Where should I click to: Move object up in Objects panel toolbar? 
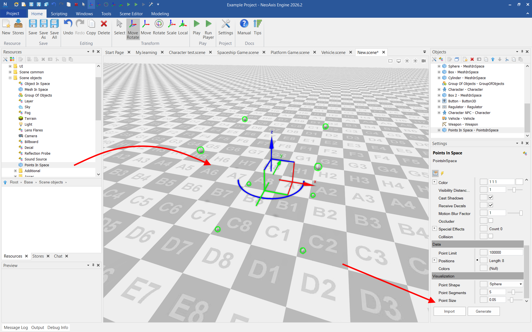[493, 59]
